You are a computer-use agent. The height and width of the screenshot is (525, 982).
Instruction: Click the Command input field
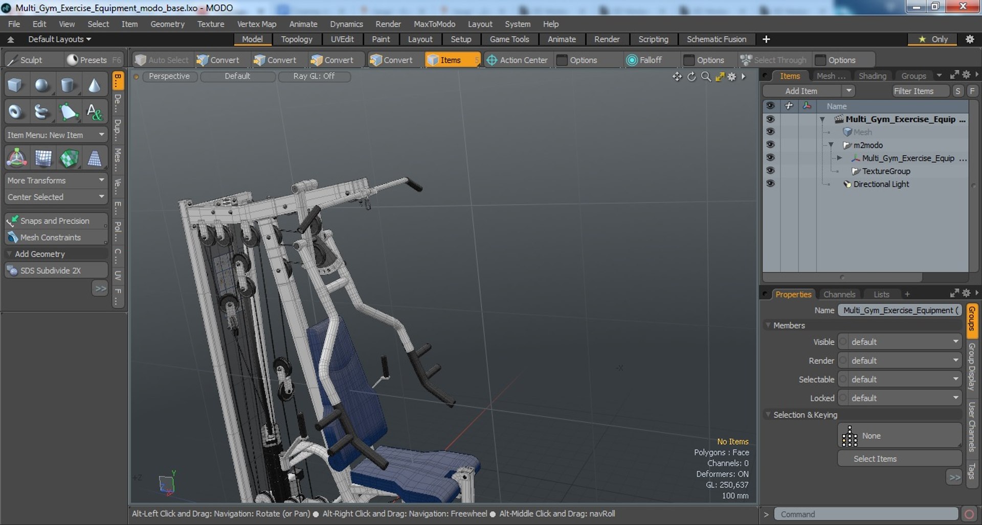pos(866,514)
